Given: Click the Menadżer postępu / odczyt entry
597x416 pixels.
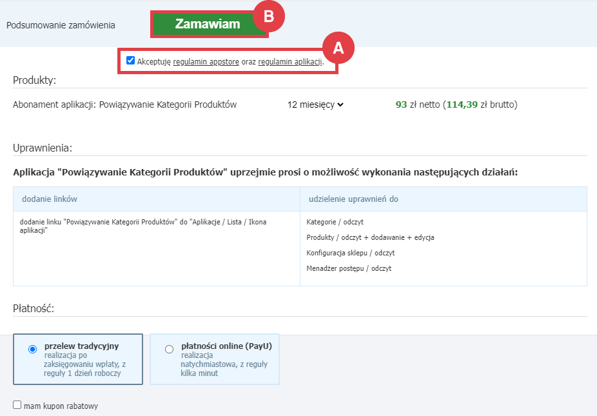Looking at the screenshot, I should pyautogui.click(x=349, y=268).
